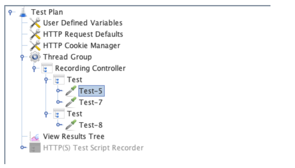The height and width of the screenshot is (168, 295).
Task: Select the Test-8 sampler label
Action: click(91, 125)
